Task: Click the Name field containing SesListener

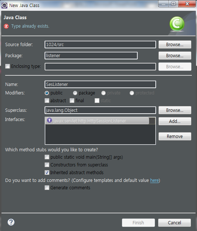Action: click(x=100, y=85)
